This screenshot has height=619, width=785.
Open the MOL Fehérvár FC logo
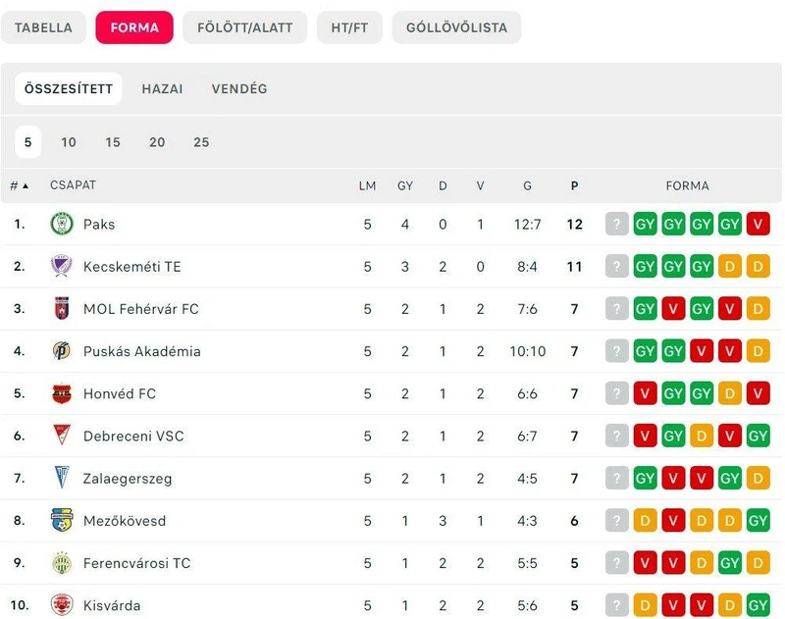(62, 308)
